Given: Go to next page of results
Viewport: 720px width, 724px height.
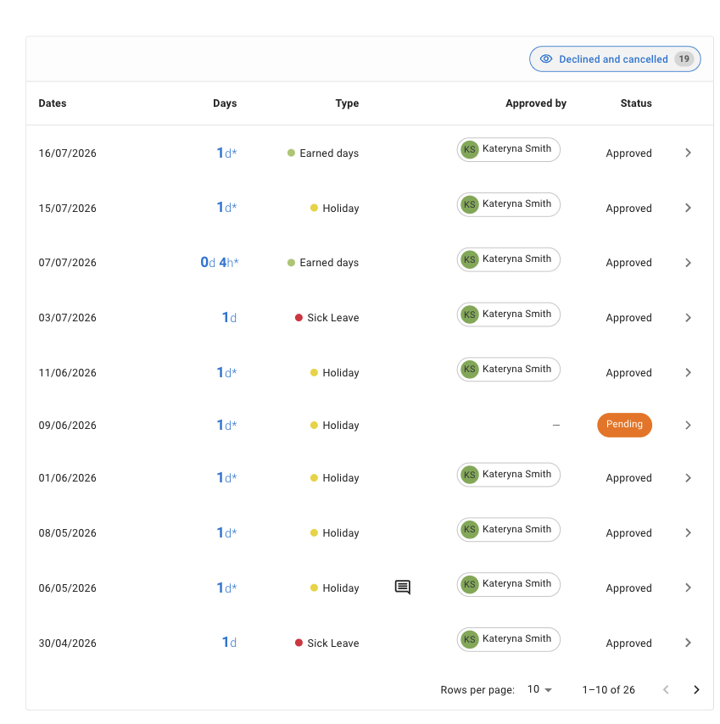Looking at the screenshot, I should pyautogui.click(x=696, y=690).
